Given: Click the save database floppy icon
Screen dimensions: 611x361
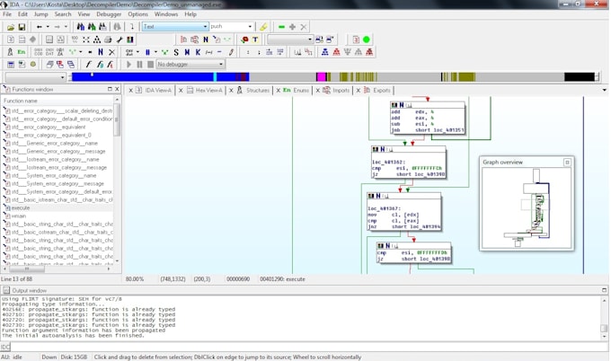Looking at the screenshot, I should coord(22,27).
